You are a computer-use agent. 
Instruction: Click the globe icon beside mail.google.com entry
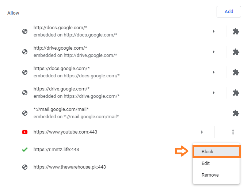[x=25, y=113]
